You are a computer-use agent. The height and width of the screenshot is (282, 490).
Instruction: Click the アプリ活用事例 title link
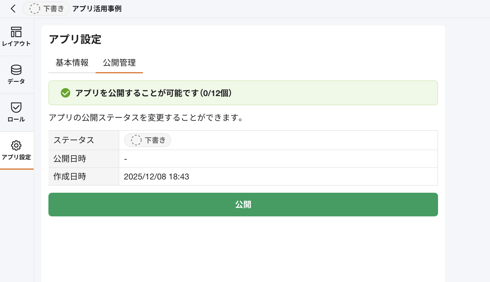(x=97, y=9)
